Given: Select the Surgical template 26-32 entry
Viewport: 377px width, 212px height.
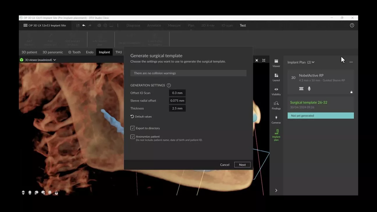Looking at the screenshot, I should tap(321, 104).
